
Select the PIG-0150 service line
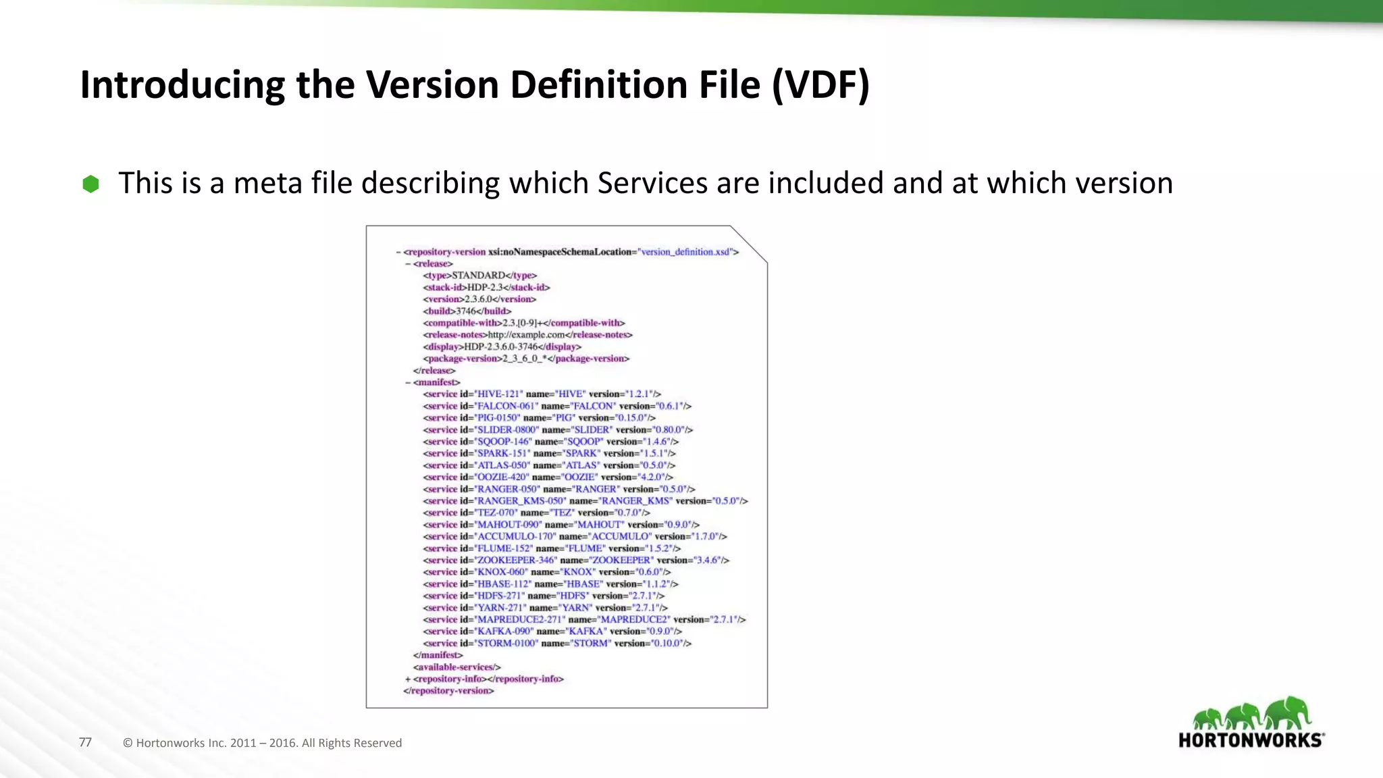(x=539, y=418)
